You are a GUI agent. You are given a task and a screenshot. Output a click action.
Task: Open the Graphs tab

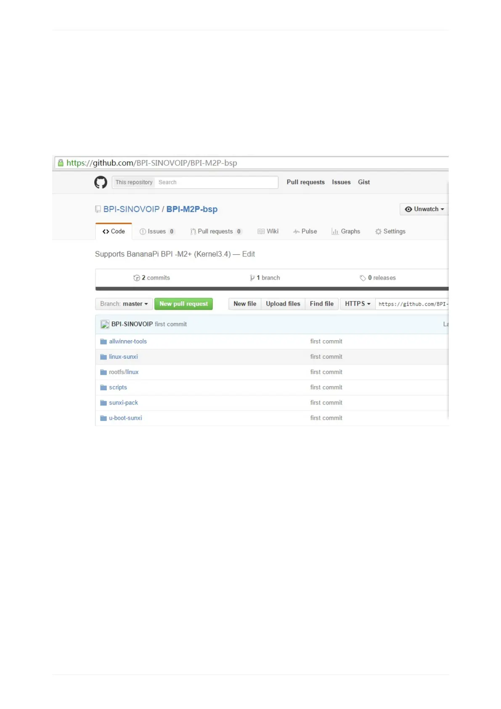point(346,232)
